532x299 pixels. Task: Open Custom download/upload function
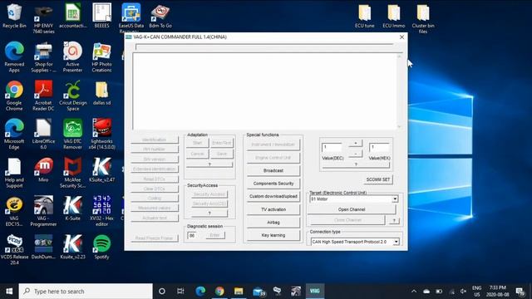pos(273,196)
